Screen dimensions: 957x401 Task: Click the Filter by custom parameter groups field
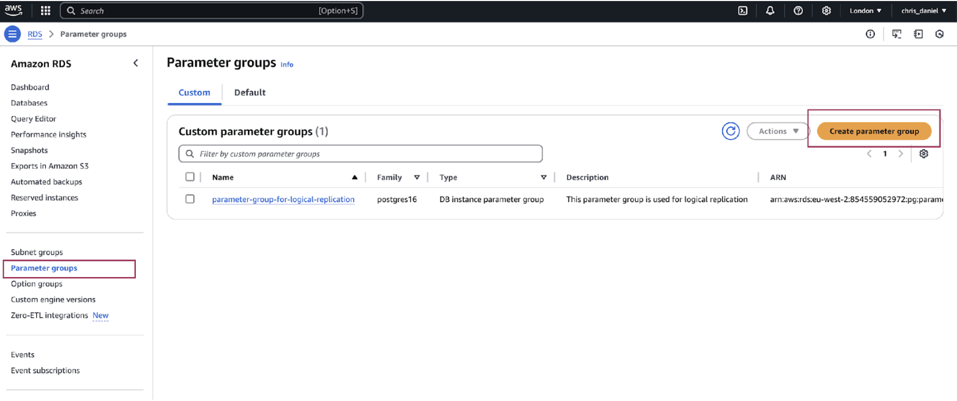(x=361, y=154)
